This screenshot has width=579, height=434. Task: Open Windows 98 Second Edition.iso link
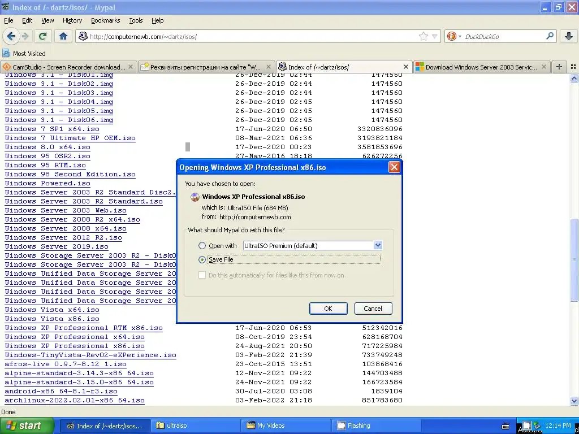70,174
